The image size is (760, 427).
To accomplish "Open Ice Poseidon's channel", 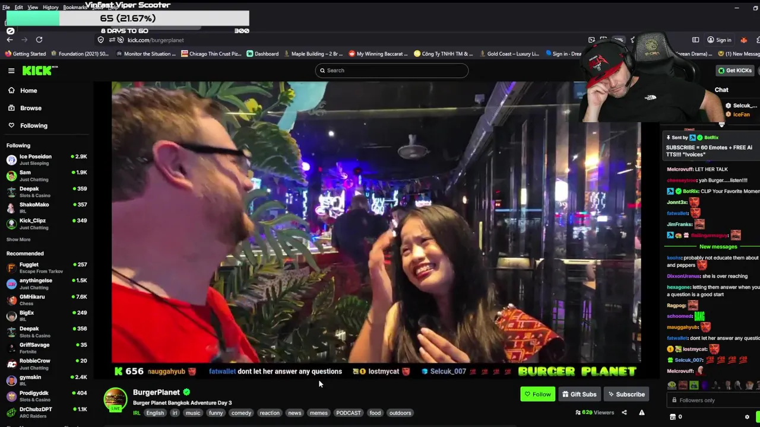I will [x=46, y=160].
